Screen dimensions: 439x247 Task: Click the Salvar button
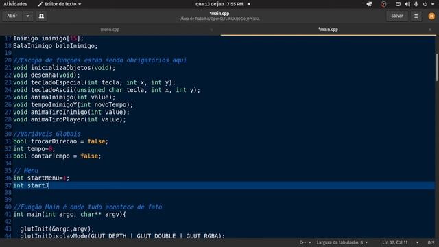point(397,16)
